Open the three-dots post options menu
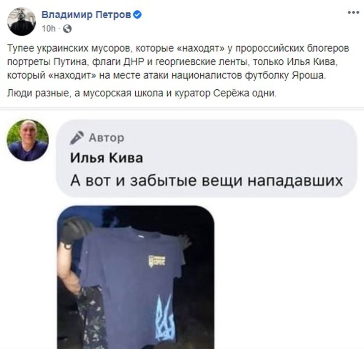The height and width of the screenshot is (349, 364). (353, 12)
